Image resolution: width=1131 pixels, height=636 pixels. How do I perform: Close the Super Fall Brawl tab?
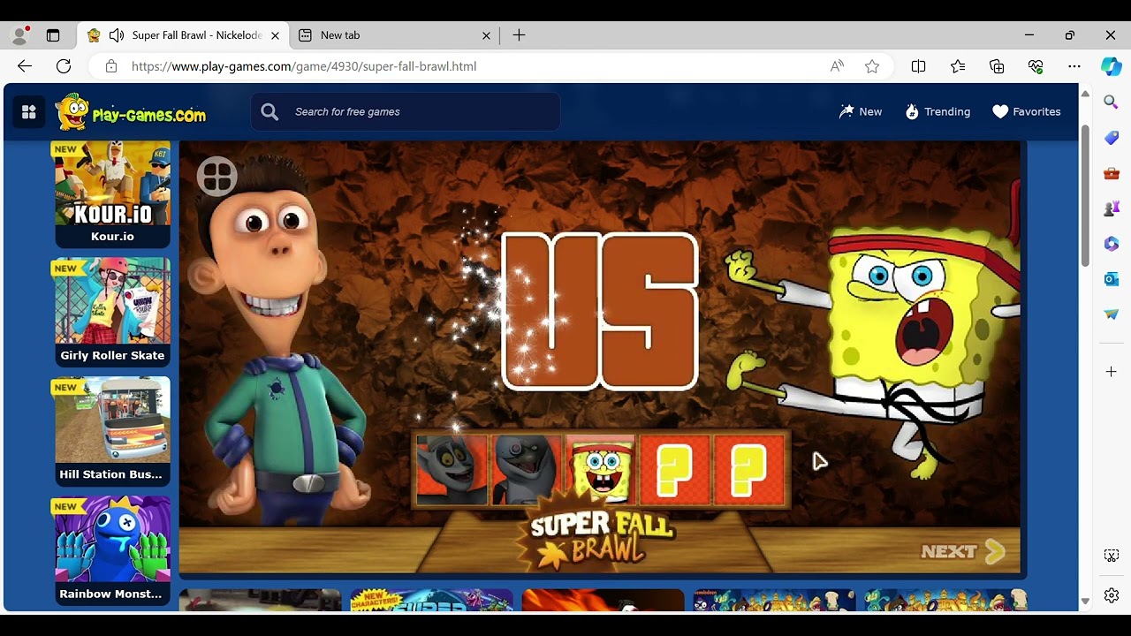click(x=275, y=35)
